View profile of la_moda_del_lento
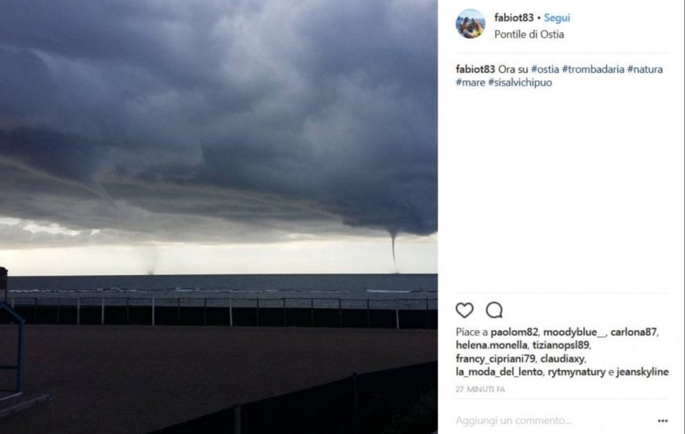 499,372
